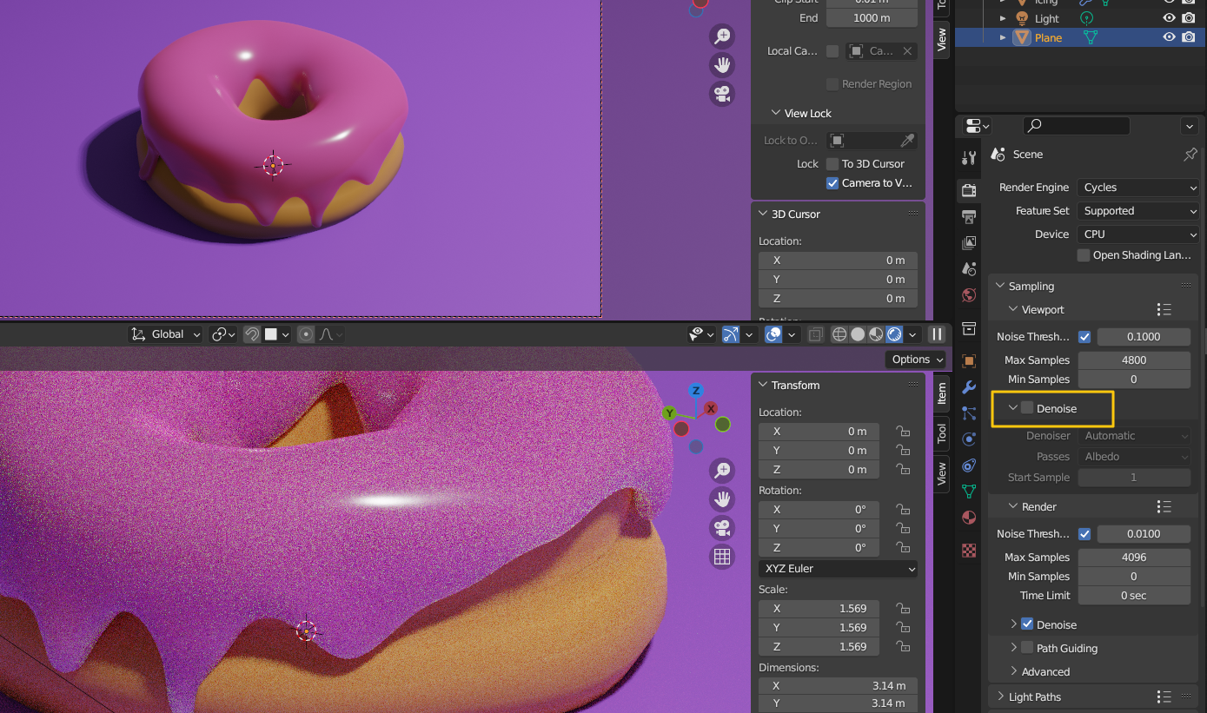Toggle proportional editing
The height and width of the screenshot is (713, 1207).
click(306, 334)
